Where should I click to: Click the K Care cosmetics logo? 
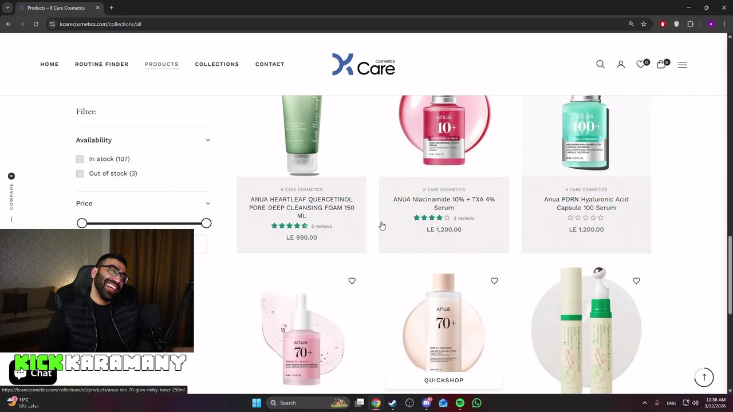coord(364,64)
